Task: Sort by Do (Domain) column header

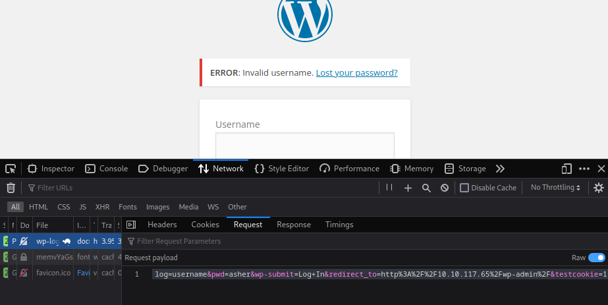Action: pos(25,225)
